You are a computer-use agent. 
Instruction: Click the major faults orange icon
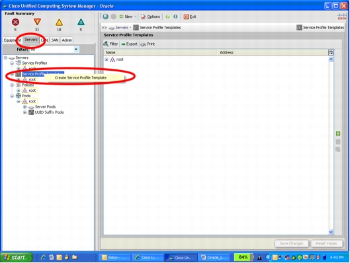coord(37,22)
